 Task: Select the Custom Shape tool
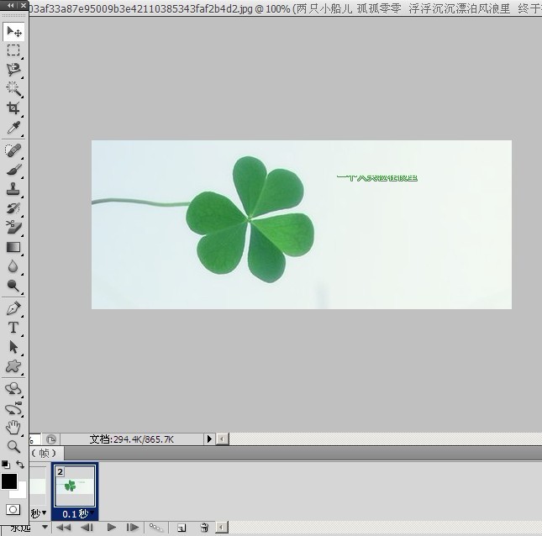(13, 366)
